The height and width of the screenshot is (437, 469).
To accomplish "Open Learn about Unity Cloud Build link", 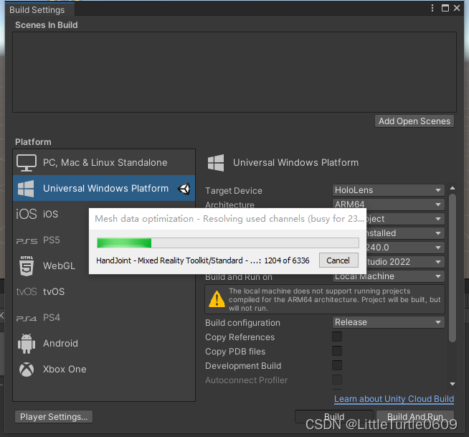I will coord(394,399).
